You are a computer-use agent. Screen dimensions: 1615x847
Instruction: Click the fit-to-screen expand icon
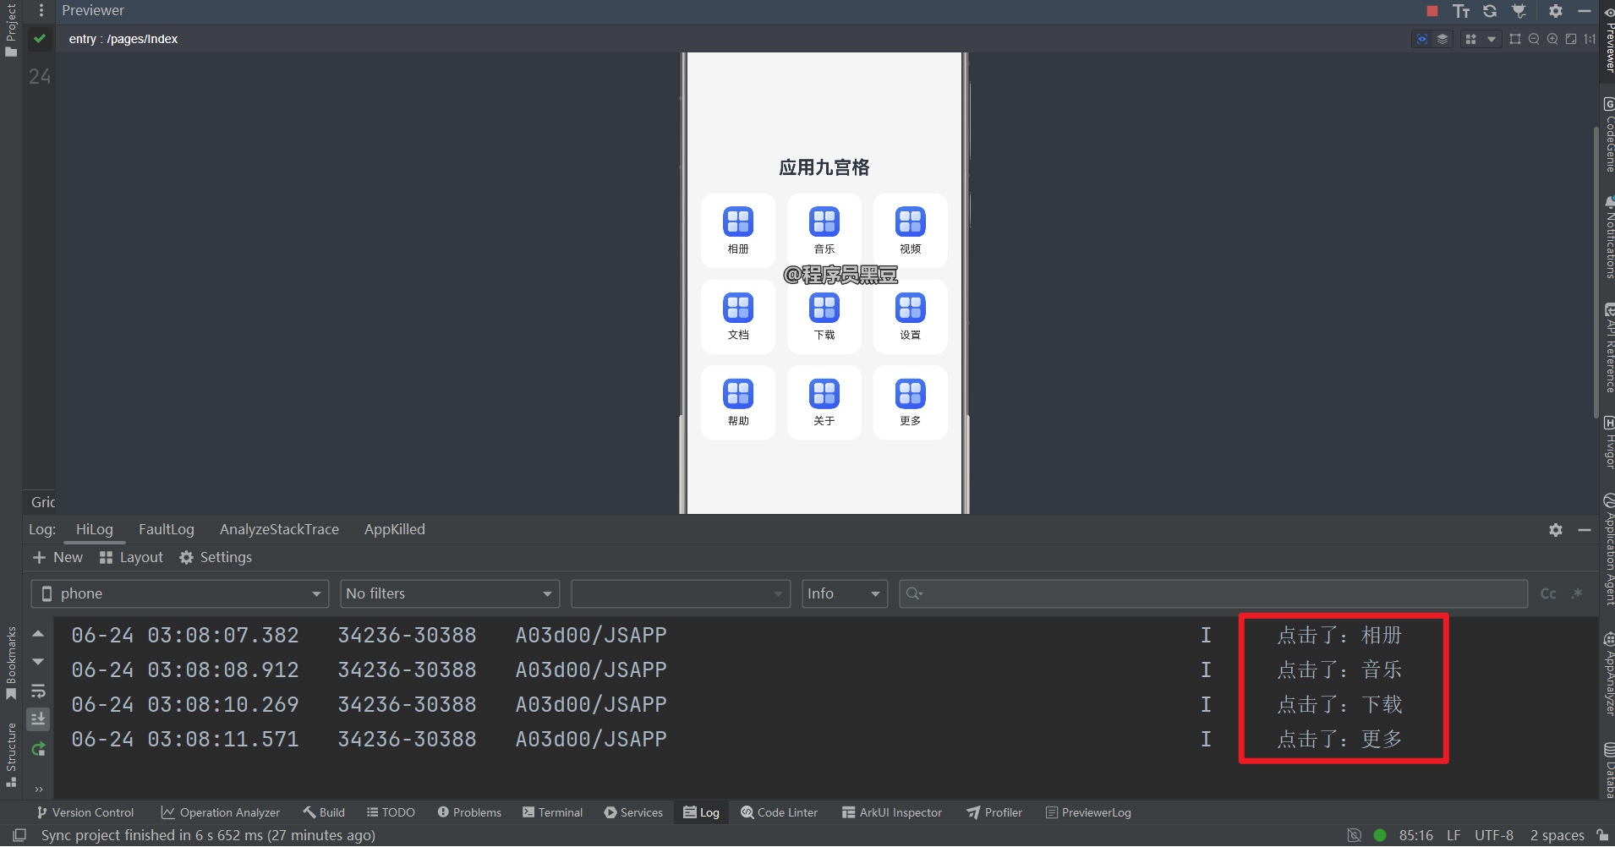[1571, 39]
